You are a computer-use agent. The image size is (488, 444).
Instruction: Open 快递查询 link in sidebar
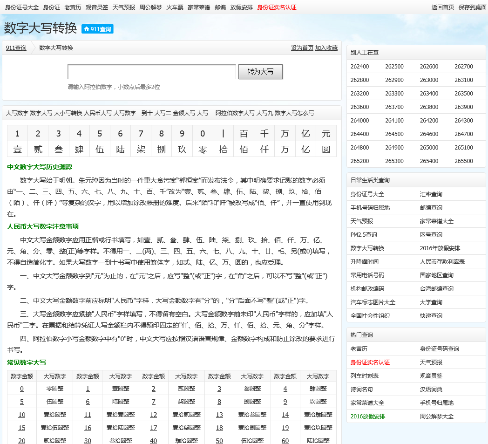(431, 316)
